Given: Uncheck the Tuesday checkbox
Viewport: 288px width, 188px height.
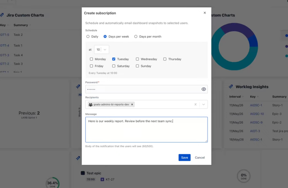Looking at the screenshot, I should tap(114, 59).
